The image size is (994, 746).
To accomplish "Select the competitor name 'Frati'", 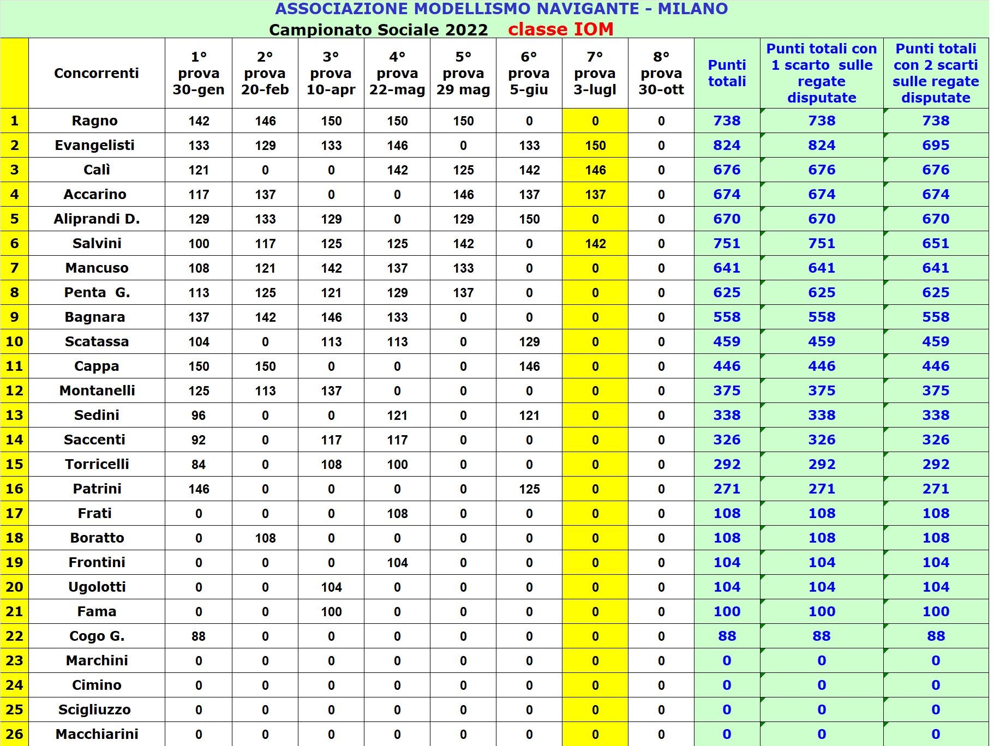I will pyautogui.click(x=95, y=514).
